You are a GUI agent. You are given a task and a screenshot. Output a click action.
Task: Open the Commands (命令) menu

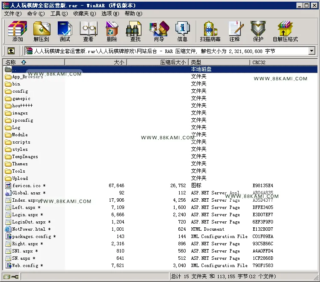click(x=36, y=14)
